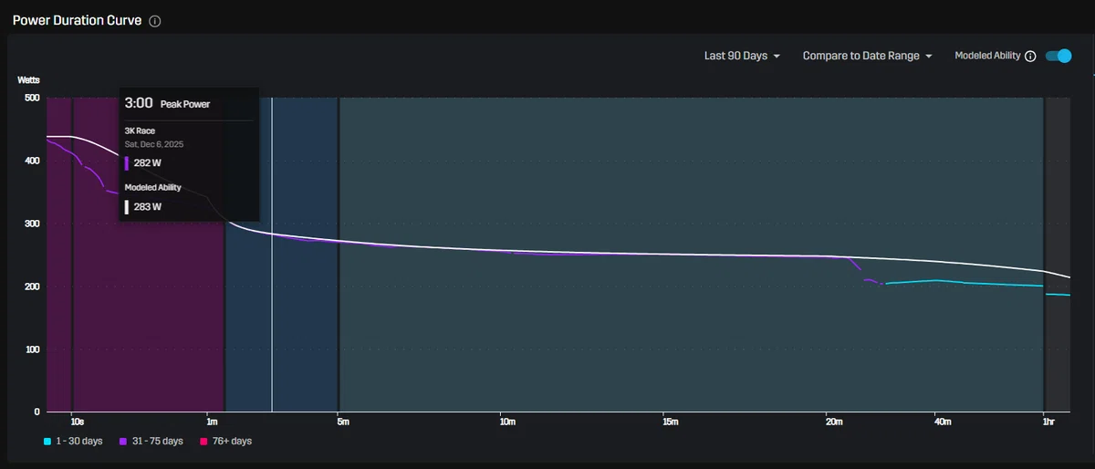This screenshot has height=469, width=1095.
Task: Click the 1m x-axis tick label
Action: coord(212,422)
